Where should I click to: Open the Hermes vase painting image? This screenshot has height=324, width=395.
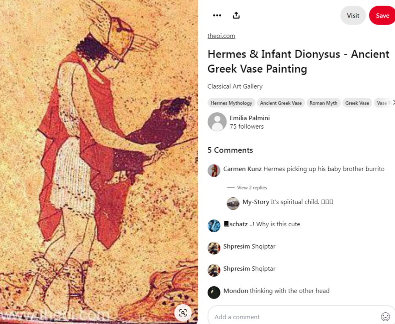99,162
